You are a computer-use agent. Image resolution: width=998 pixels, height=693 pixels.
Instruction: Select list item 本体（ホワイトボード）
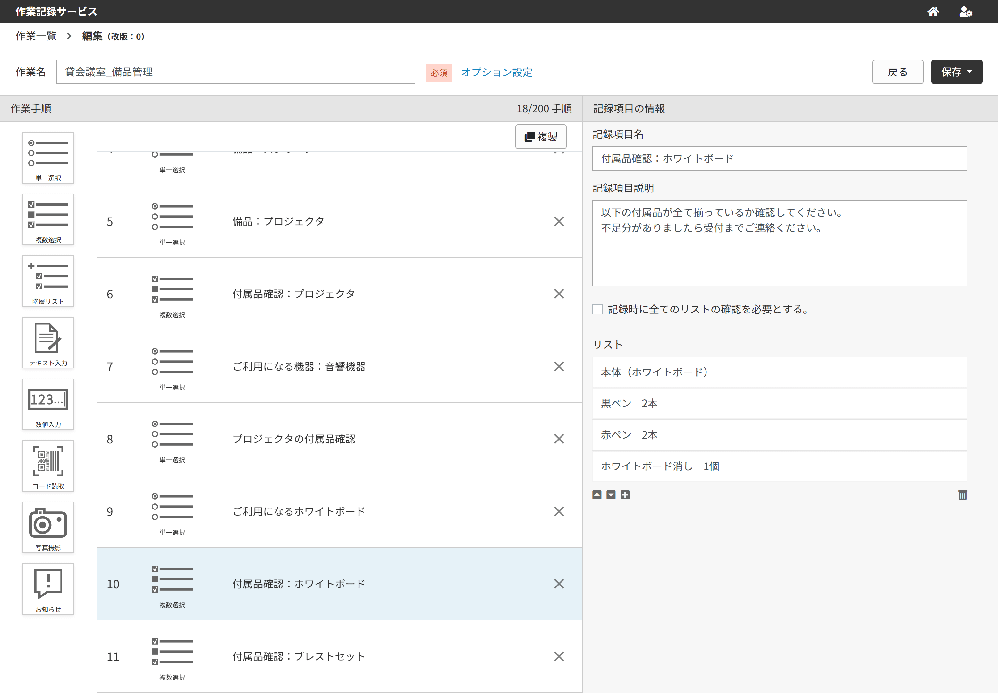pos(779,372)
